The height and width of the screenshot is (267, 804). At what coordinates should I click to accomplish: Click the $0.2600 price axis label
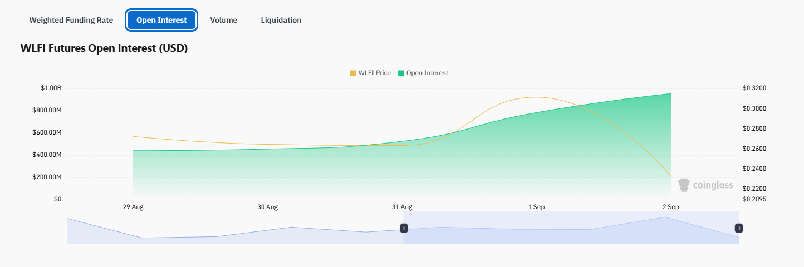tap(754, 149)
